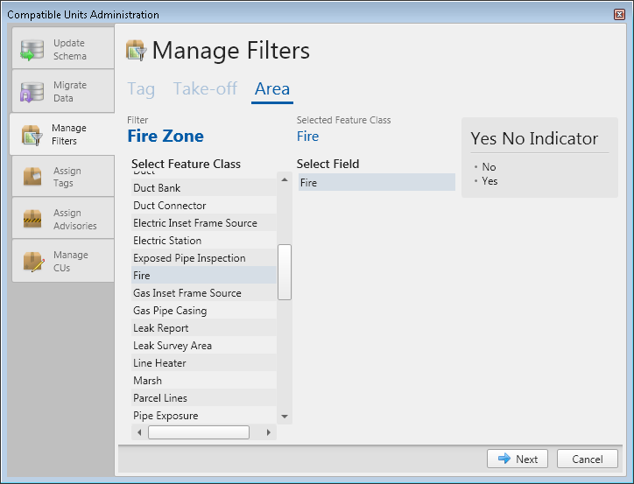634x484 pixels.
Task: Click the Manage Filters header icon
Action: [x=137, y=51]
